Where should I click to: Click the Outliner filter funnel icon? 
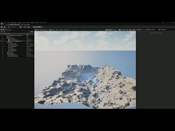tap(1, 32)
